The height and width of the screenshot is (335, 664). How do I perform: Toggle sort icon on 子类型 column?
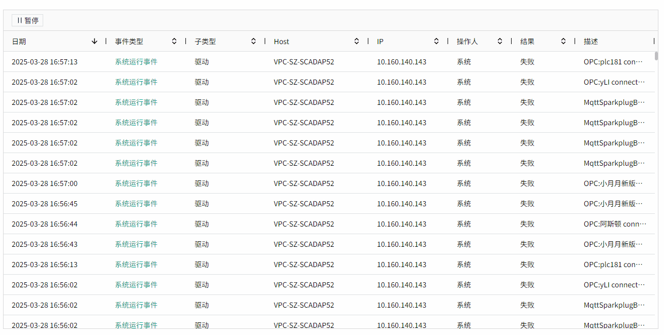(x=254, y=42)
